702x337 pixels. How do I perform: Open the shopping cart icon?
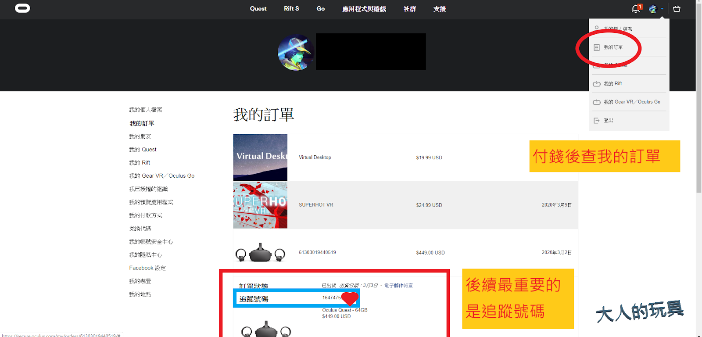coord(677,9)
